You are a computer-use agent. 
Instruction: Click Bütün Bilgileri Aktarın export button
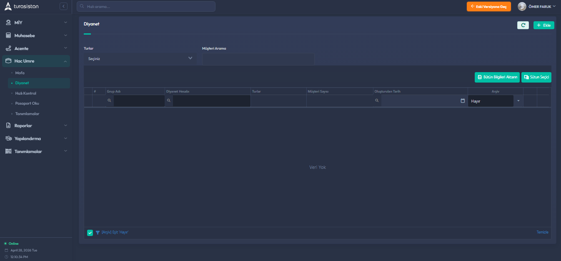(x=497, y=77)
